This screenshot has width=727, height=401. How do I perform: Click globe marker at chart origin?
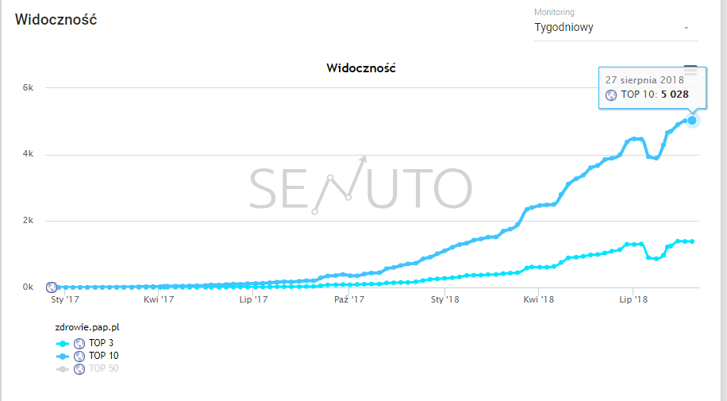tap(52, 287)
